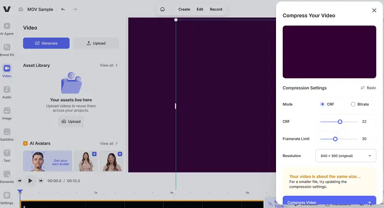The image size is (384, 208).
Task: Open the Edit menu
Action: 200,9
